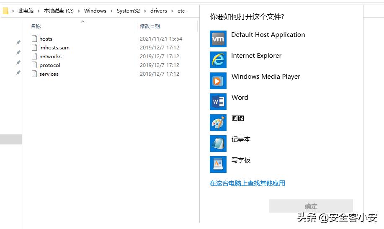This screenshot has width=384, height=229.
Task: Click the pin icon beside the lmhosts.sam row
Action: [x=18, y=52]
